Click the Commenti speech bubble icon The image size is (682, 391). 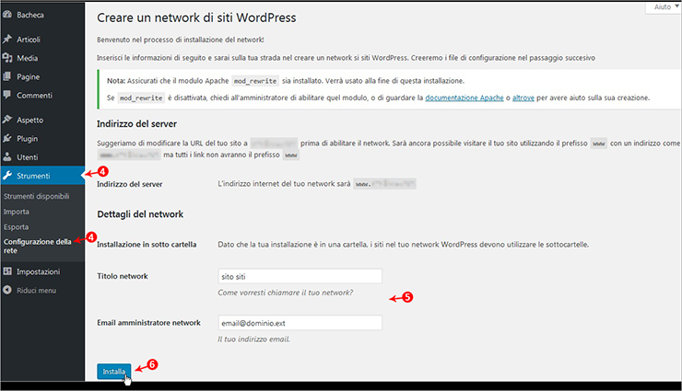click(7, 95)
